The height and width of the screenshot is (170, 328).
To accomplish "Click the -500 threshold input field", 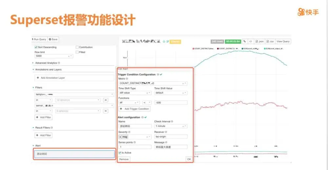I will [171, 103].
